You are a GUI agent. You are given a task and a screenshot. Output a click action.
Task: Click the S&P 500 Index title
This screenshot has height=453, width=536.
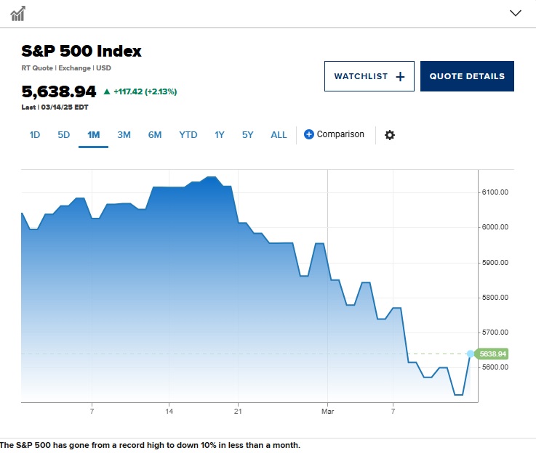81,51
